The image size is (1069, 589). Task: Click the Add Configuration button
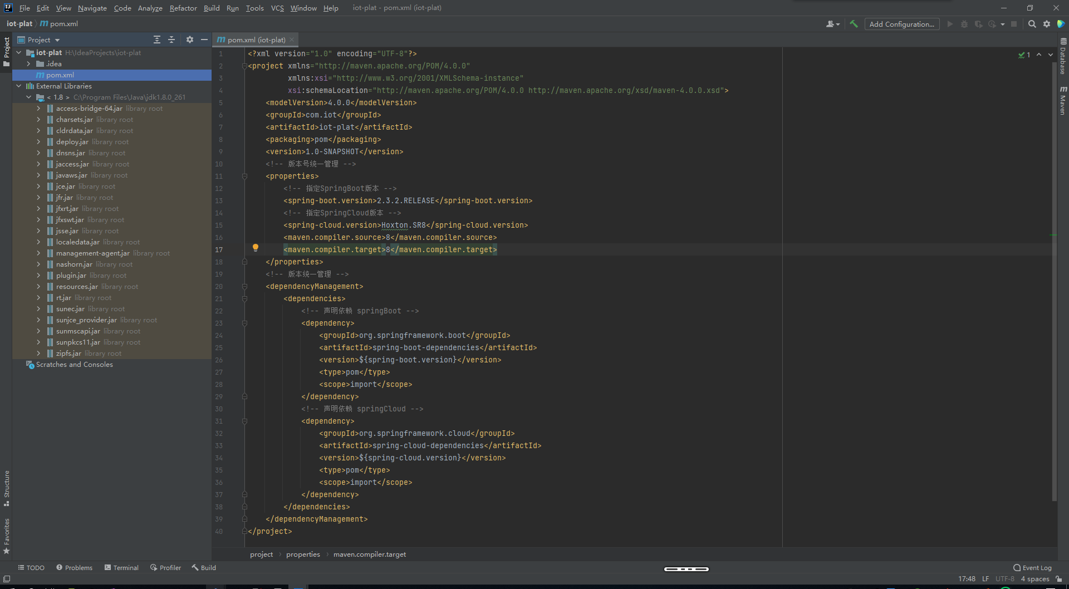point(902,24)
